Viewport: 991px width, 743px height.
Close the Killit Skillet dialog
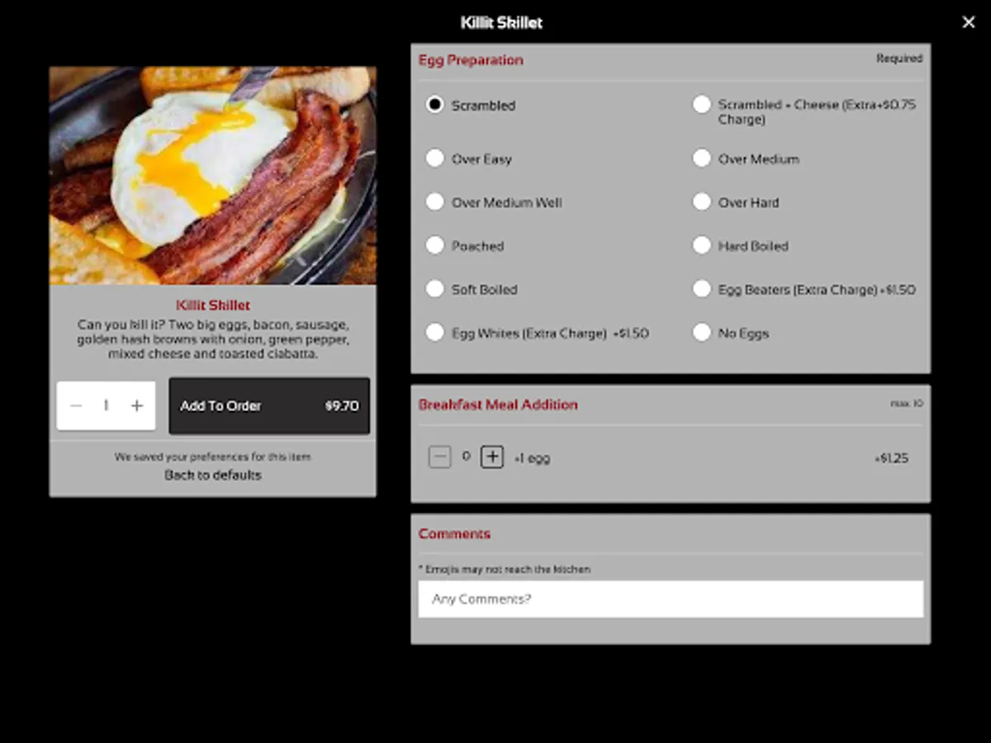pyautogui.click(x=968, y=22)
